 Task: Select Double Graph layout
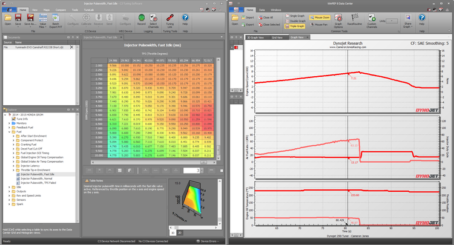click(295, 21)
